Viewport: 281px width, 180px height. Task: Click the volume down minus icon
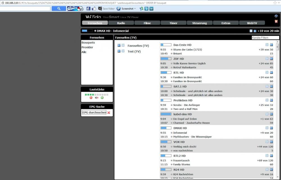pos(91,98)
